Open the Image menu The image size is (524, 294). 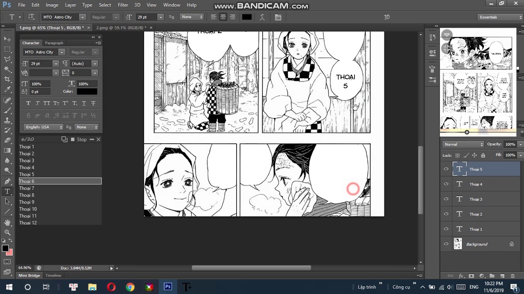[52, 5]
